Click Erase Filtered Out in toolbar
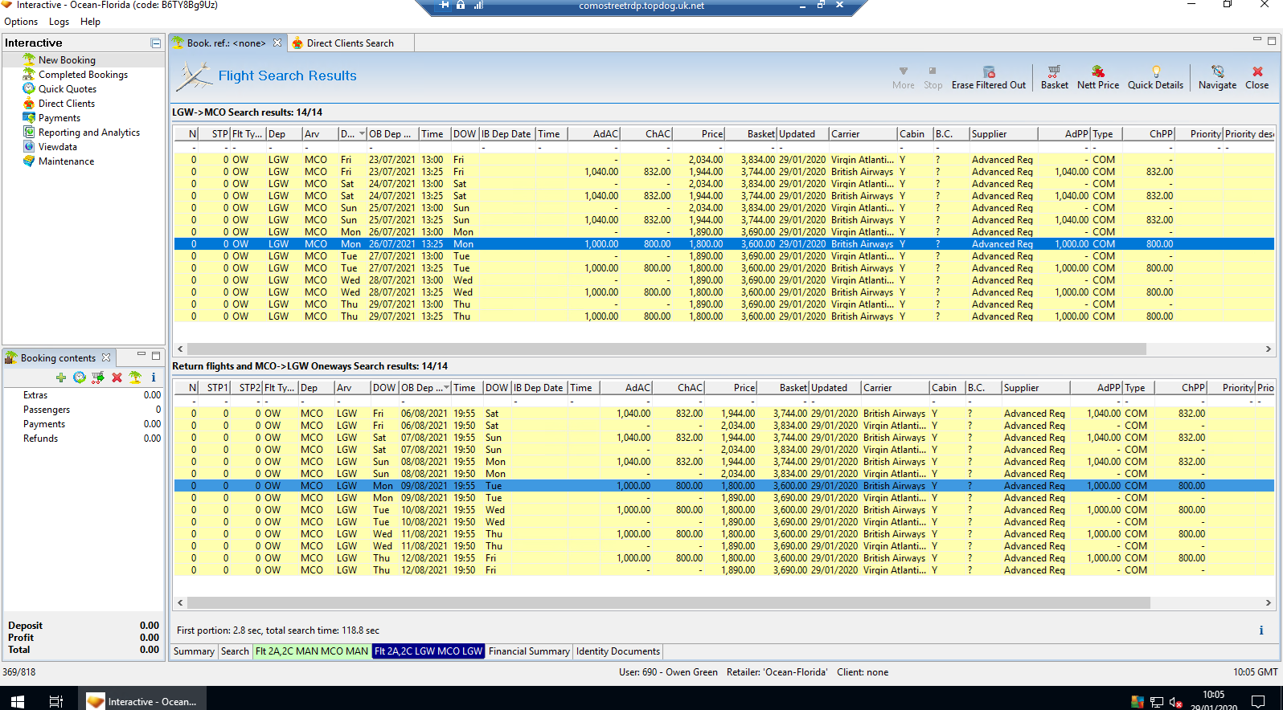Image resolution: width=1283 pixels, height=710 pixels. click(x=988, y=77)
